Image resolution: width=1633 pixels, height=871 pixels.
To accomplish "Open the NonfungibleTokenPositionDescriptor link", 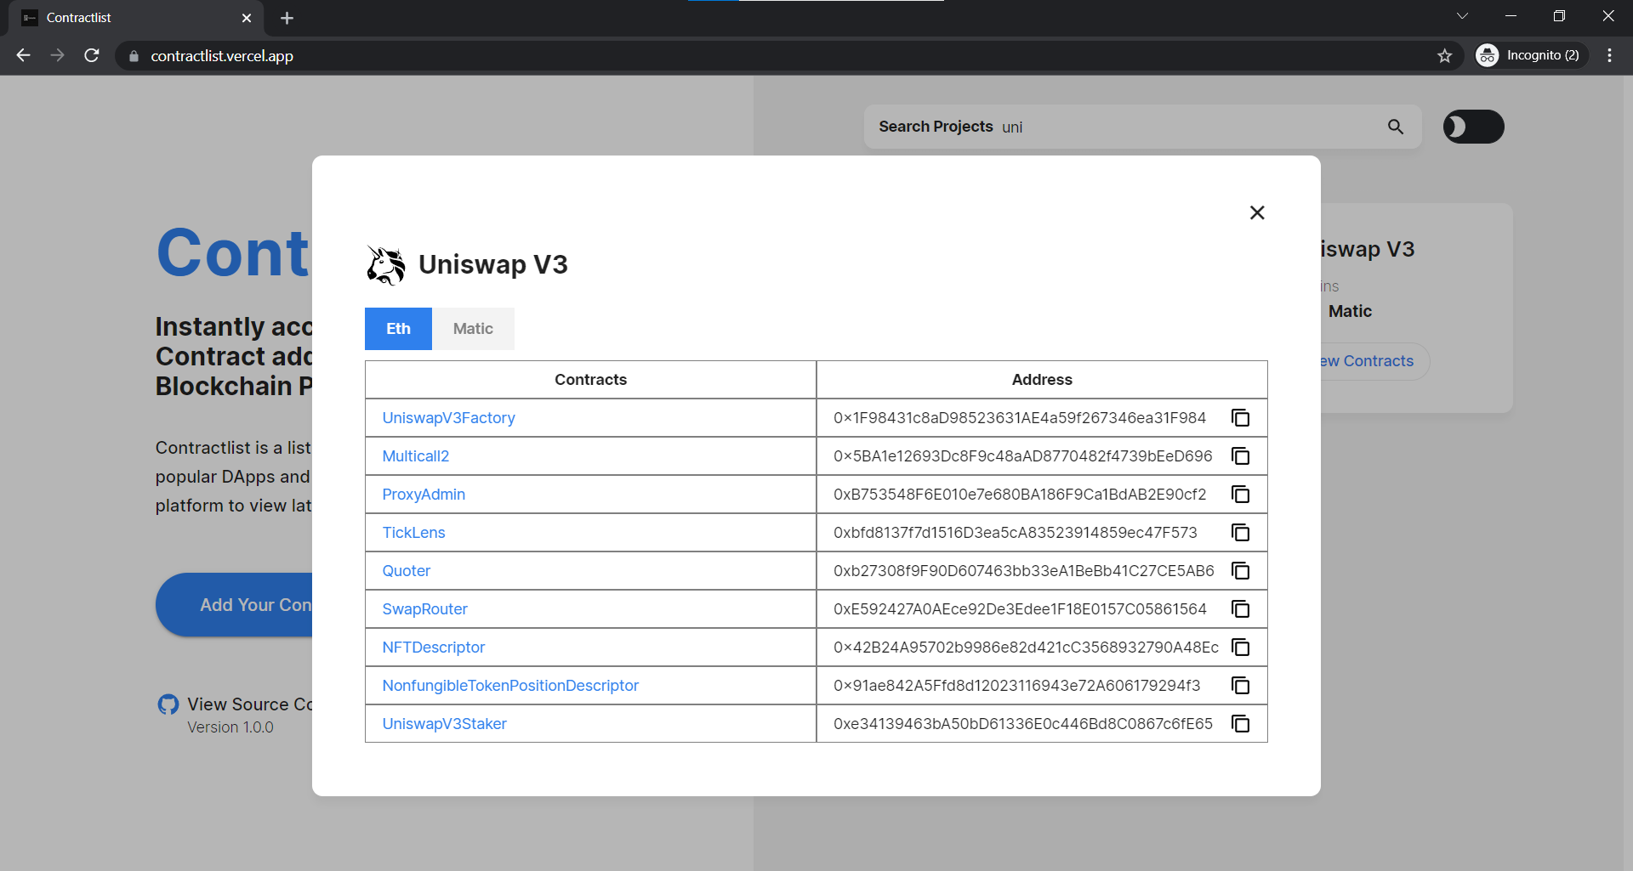I will (x=510, y=686).
